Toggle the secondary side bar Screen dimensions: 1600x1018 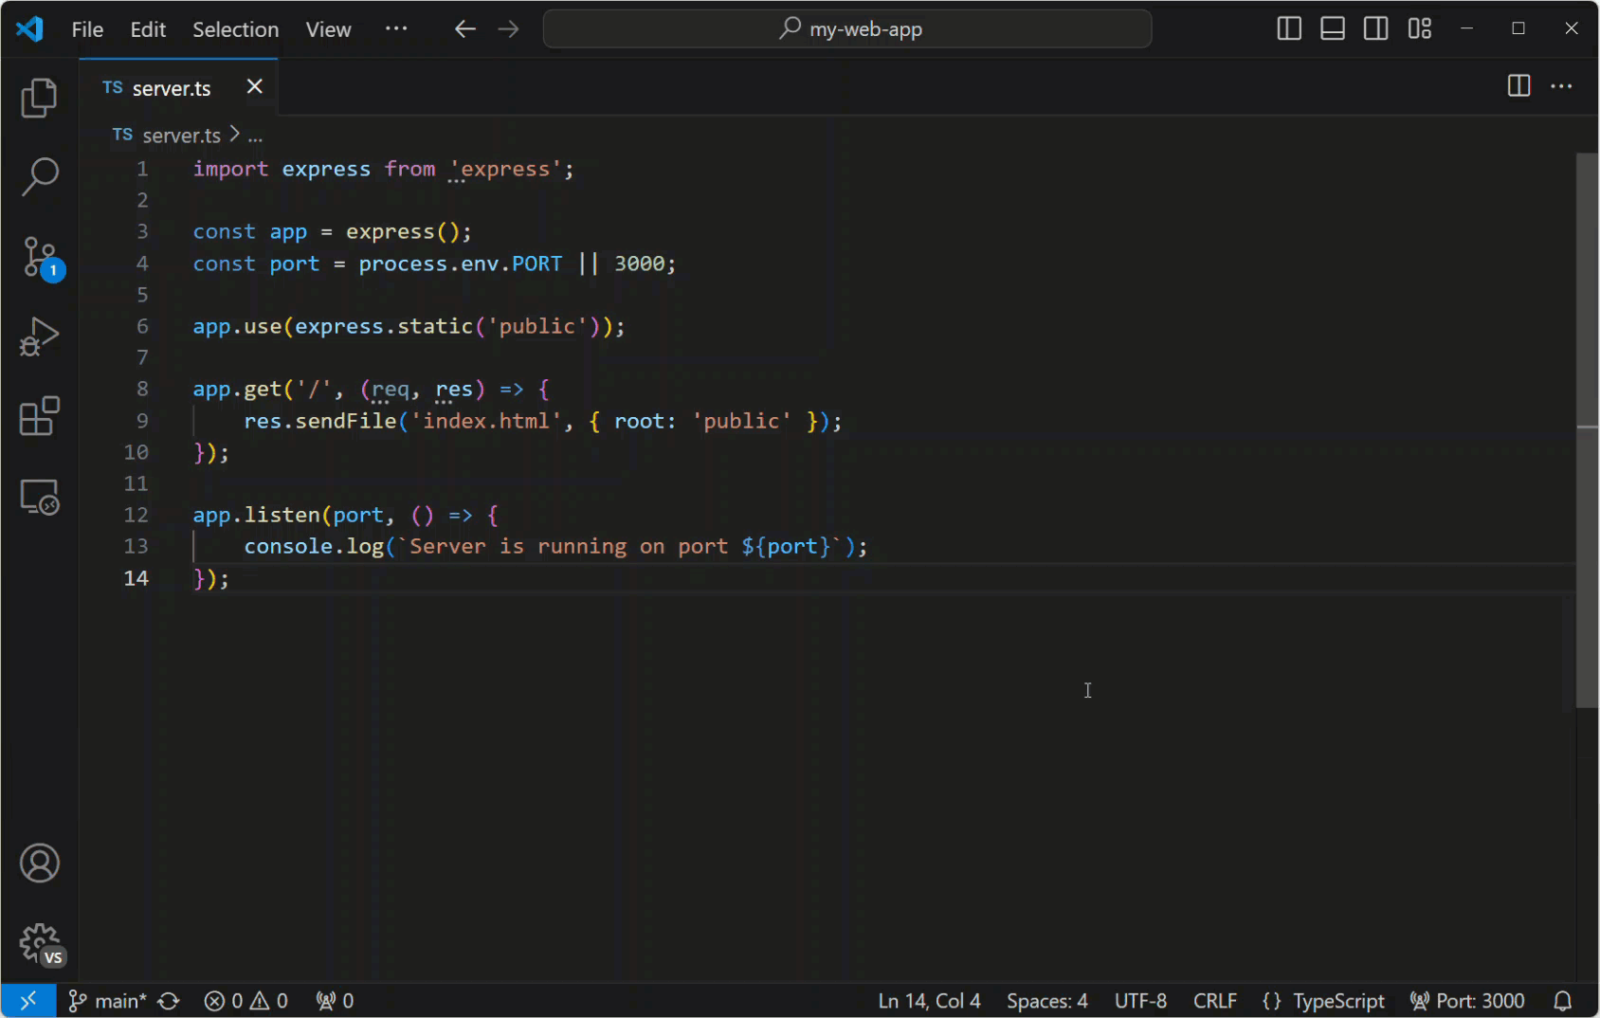1375,28
